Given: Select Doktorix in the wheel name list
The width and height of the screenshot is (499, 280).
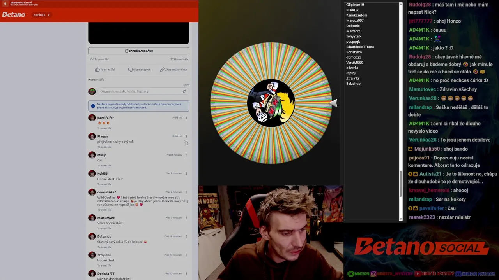Looking at the screenshot, I should click(x=353, y=26).
